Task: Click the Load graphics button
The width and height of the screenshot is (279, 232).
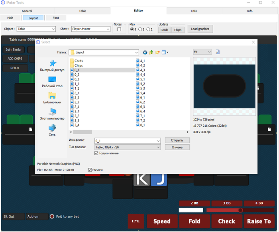Action: (x=200, y=29)
